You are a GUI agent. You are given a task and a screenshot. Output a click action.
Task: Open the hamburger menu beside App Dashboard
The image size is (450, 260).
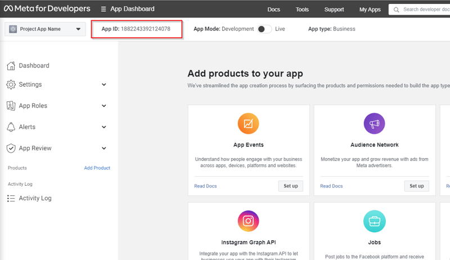[x=103, y=9]
